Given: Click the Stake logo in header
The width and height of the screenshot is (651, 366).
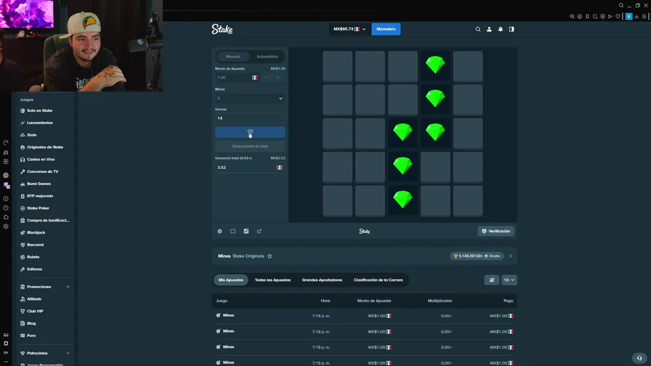Looking at the screenshot, I should point(222,29).
